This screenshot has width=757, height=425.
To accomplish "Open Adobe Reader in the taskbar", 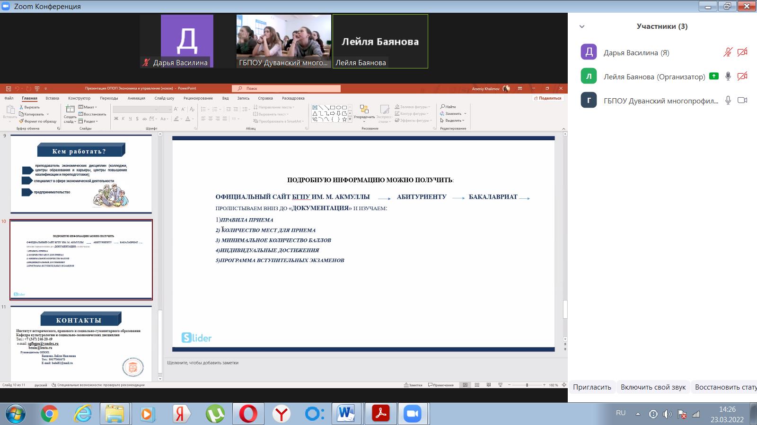I will pos(380,414).
